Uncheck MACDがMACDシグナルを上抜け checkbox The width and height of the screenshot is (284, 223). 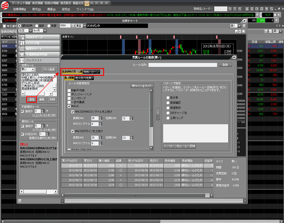click(73, 112)
